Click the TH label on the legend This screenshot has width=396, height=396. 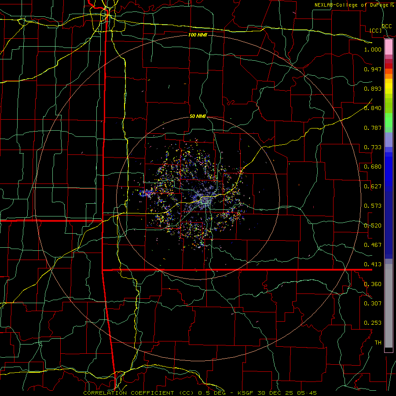tap(378, 343)
